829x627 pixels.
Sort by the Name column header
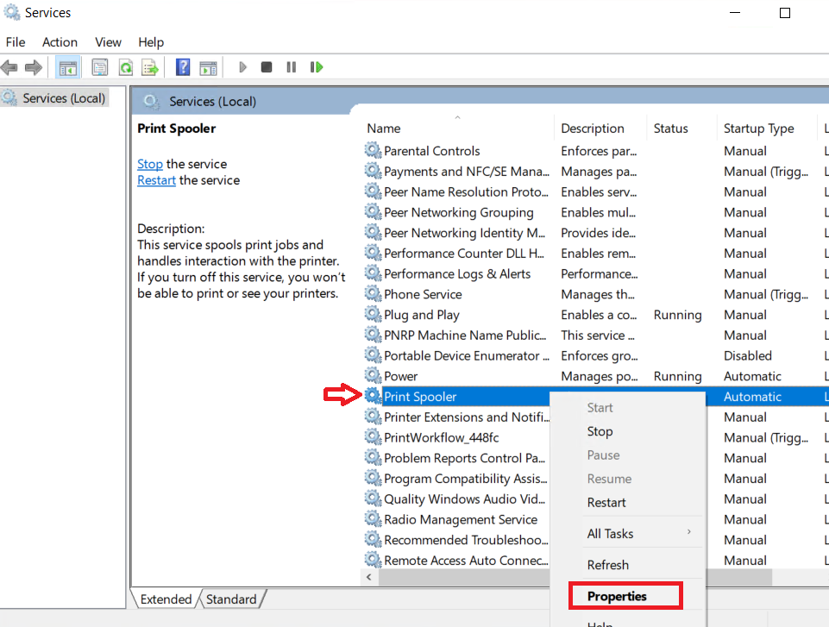point(458,129)
